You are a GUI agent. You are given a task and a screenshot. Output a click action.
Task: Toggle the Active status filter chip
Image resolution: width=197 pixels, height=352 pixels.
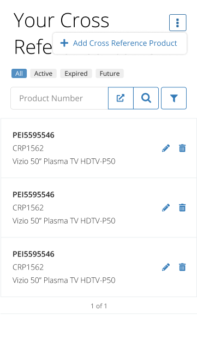point(43,74)
